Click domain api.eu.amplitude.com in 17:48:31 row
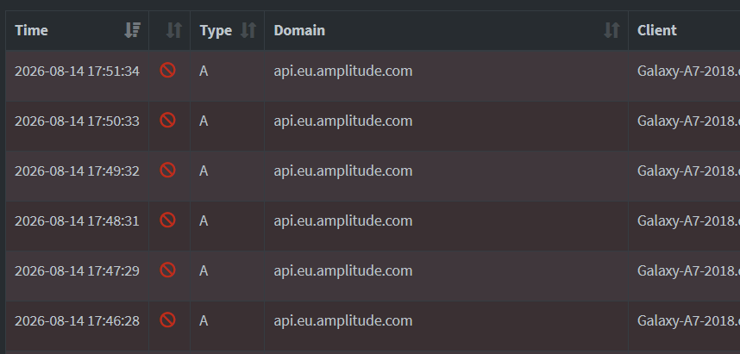This screenshot has width=740, height=354. click(343, 221)
